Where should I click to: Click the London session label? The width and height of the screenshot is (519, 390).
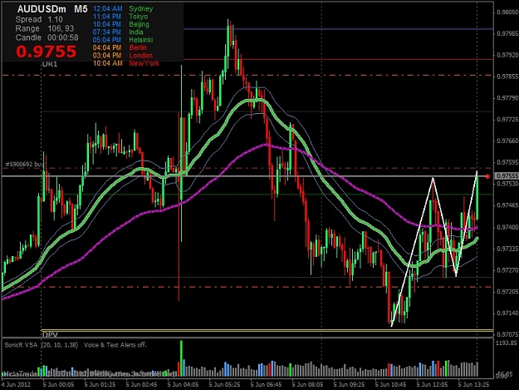point(140,56)
